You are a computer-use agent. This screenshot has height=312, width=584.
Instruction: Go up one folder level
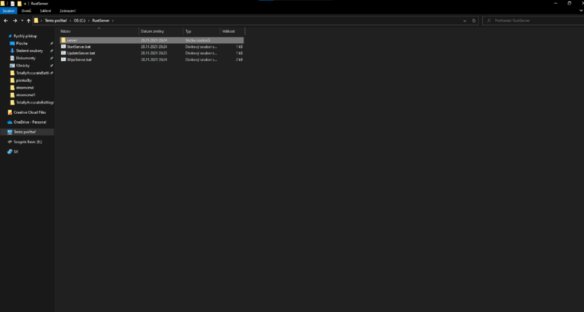(29, 20)
